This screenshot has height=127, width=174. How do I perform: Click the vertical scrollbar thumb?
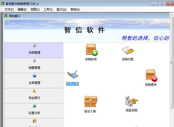[x=172, y=62]
